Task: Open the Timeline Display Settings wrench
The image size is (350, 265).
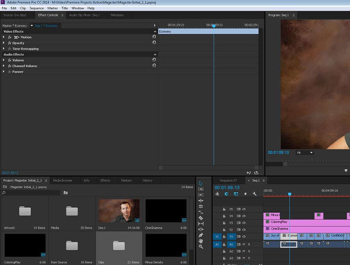Action: tap(255, 193)
